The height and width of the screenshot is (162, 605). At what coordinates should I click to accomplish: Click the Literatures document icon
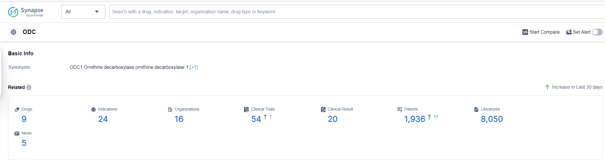tap(476, 109)
